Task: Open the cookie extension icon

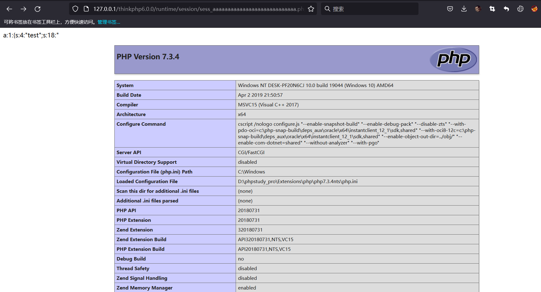Action: [x=520, y=9]
